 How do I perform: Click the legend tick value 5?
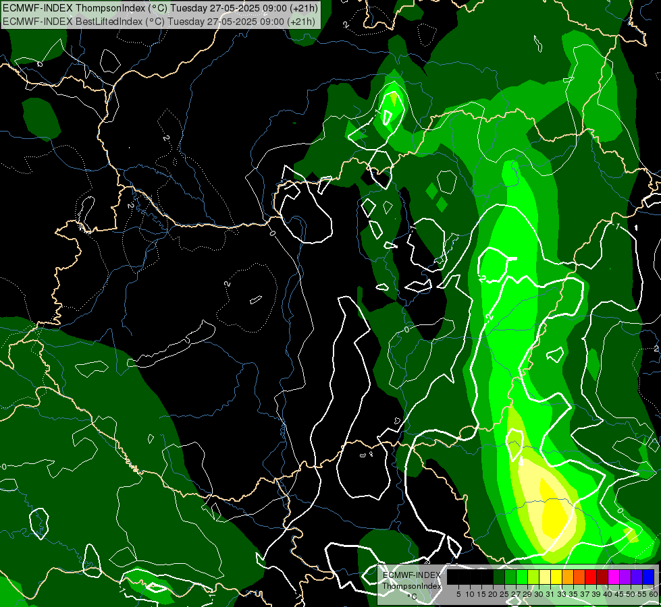point(458,594)
